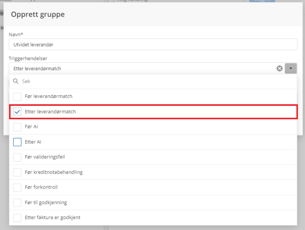
Task: Click the Før valideringsfeil option text
Action: point(45,157)
